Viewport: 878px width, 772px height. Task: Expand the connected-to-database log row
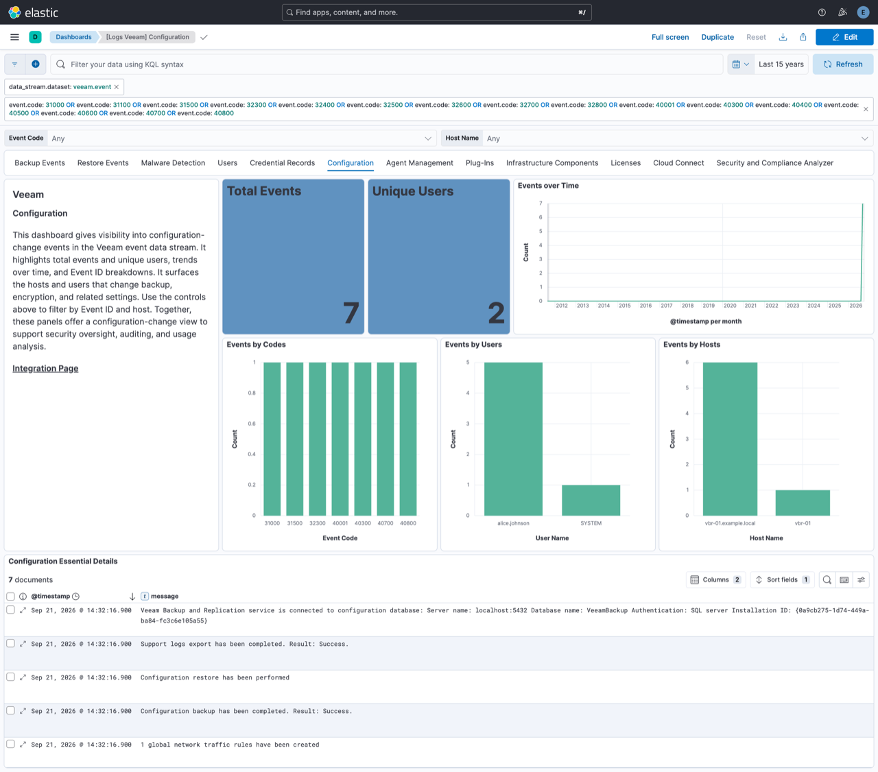click(x=23, y=610)
